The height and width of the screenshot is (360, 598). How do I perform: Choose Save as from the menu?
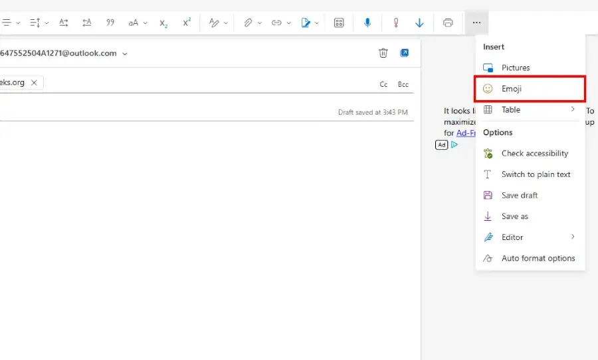tap(530, 216)
